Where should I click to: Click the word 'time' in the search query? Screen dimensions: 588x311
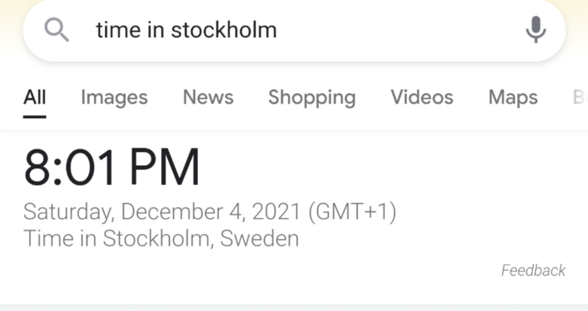point(118,30)
